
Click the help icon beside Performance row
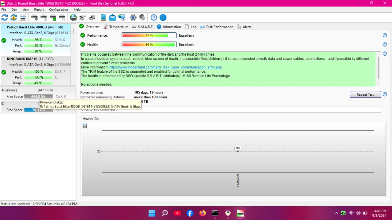(385, 35)
